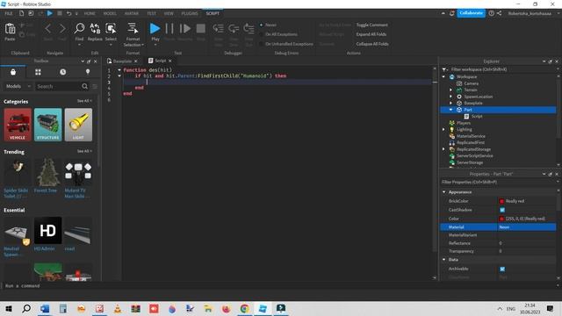Collapse the Workspace tree node
This screenshot has height=316, width=562.
(443, 77)
